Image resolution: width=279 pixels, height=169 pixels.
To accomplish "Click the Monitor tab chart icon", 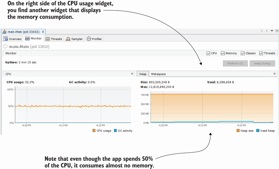I will [28, 38].
